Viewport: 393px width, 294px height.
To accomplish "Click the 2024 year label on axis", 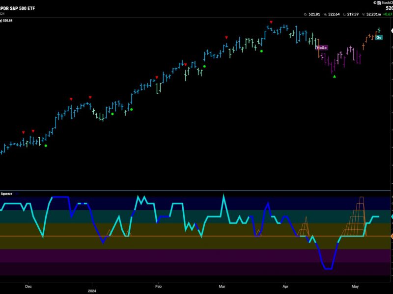I will click(92, 291).
